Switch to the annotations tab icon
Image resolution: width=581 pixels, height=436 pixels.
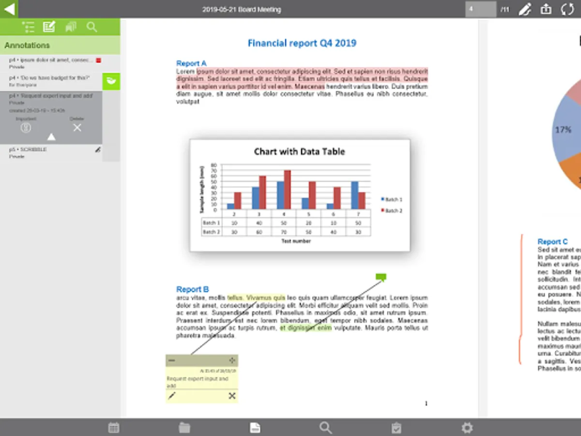click(x=49, y=27)
